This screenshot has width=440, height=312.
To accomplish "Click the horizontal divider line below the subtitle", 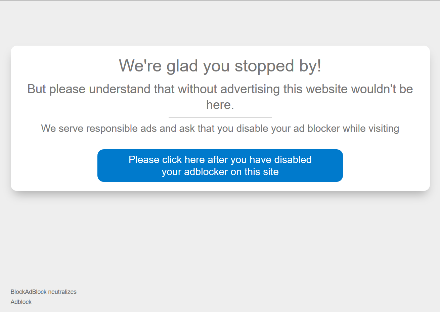I will tap(220, 117).
